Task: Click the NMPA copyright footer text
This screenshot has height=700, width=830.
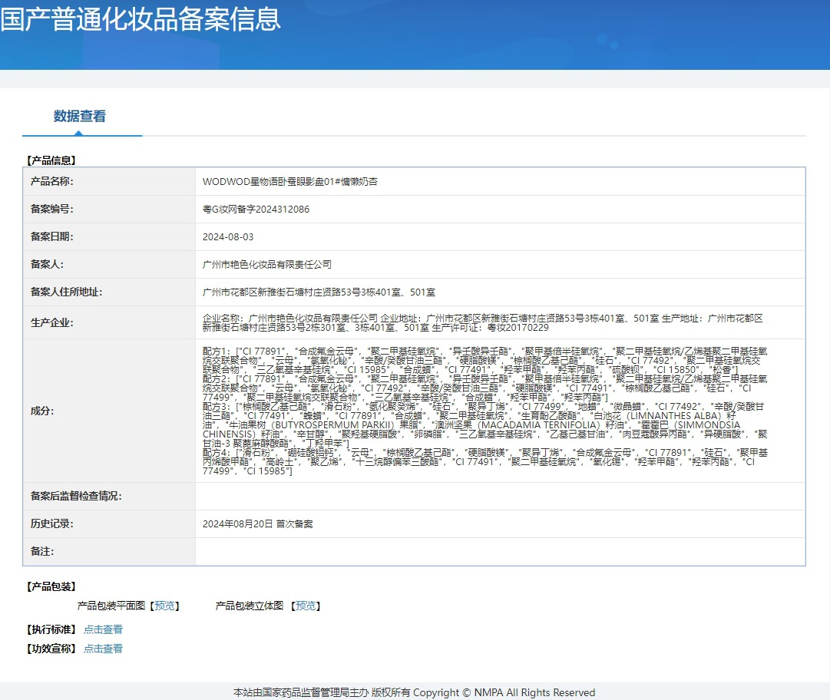Action: [x=415, y=692]
